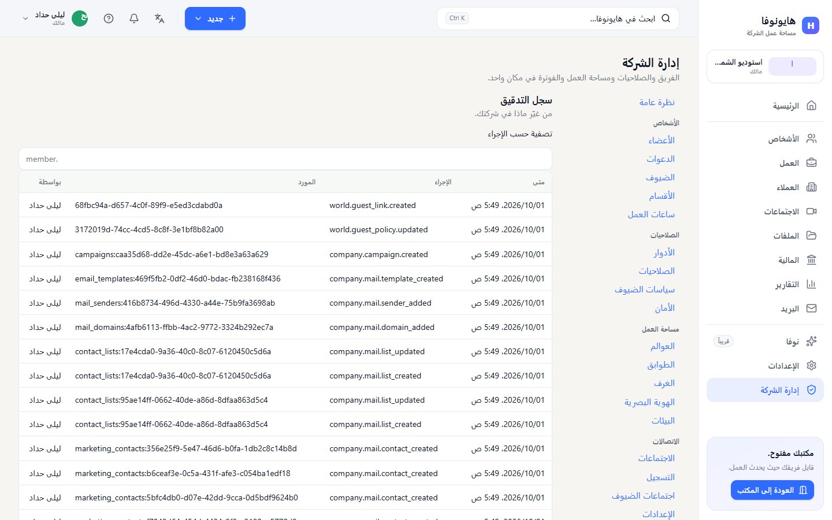Open the الأدوار roles page

point(664,252)
